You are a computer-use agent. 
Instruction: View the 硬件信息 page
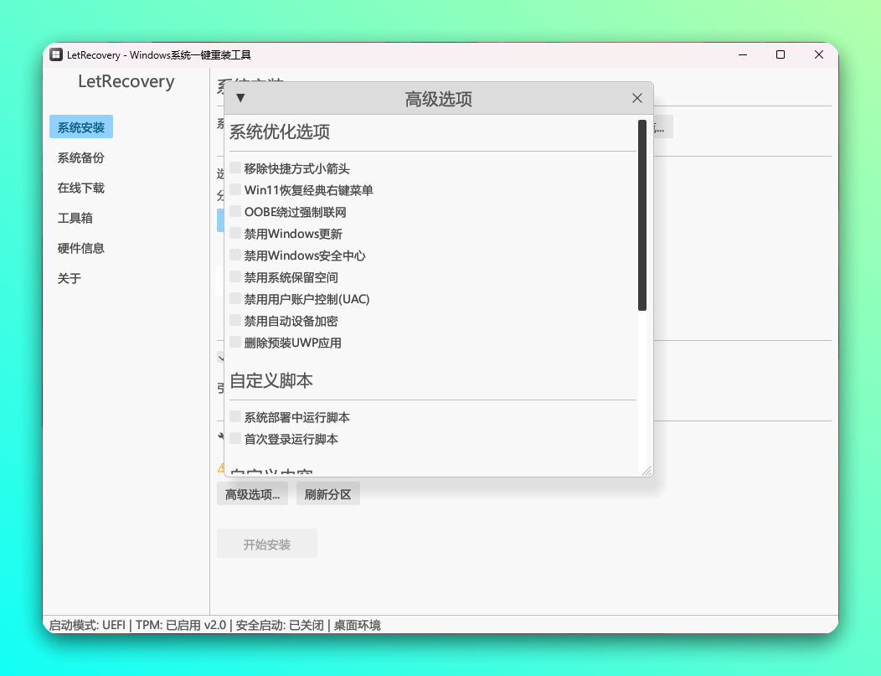click(80, 248)
